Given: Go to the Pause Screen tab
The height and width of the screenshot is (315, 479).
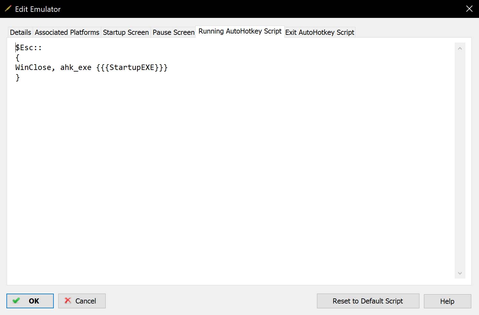Looking at the screenshot, I should [x=174, y=32].
